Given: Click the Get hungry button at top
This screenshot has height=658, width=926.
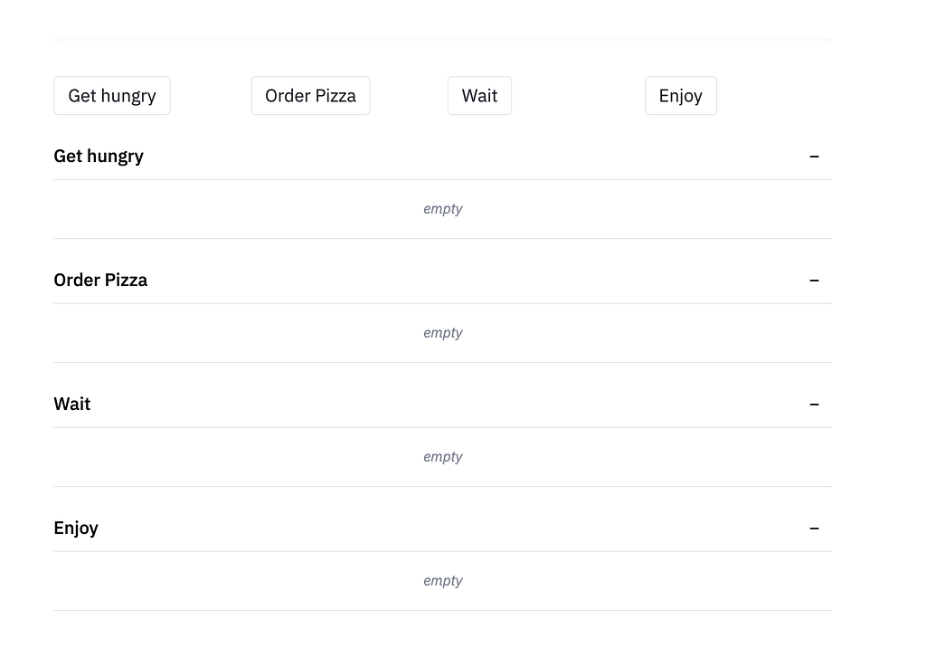Looking at the screenshot, I should click(x=111, y=95).
